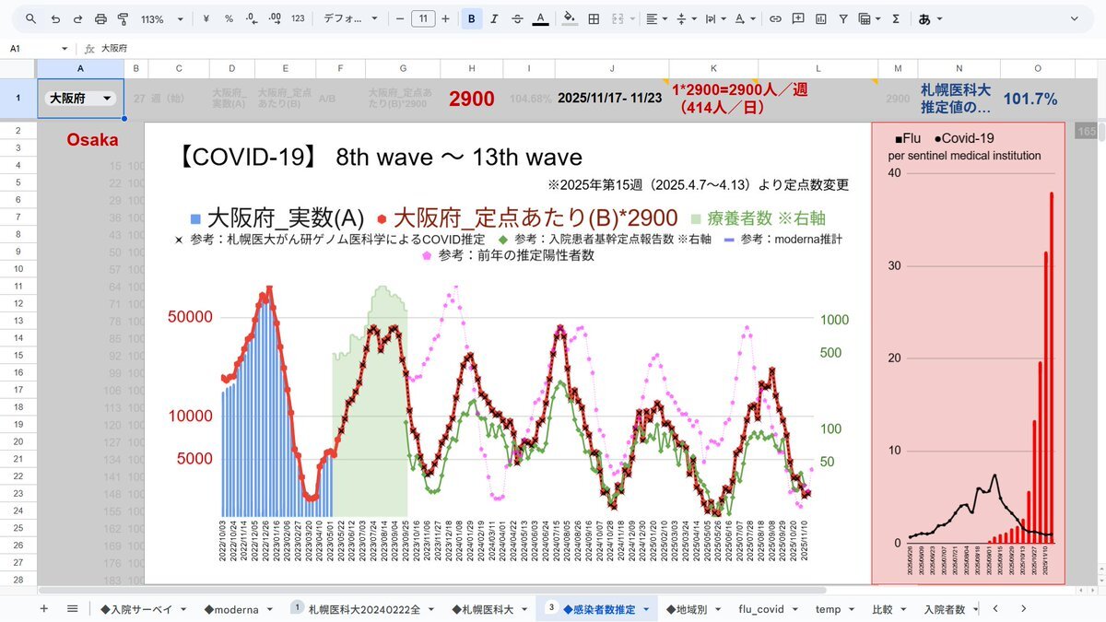The width and height of the screenshot is (1106, 622).
Task: Open the flu_covid sheet tab
Action: click(x=768, y=609)
